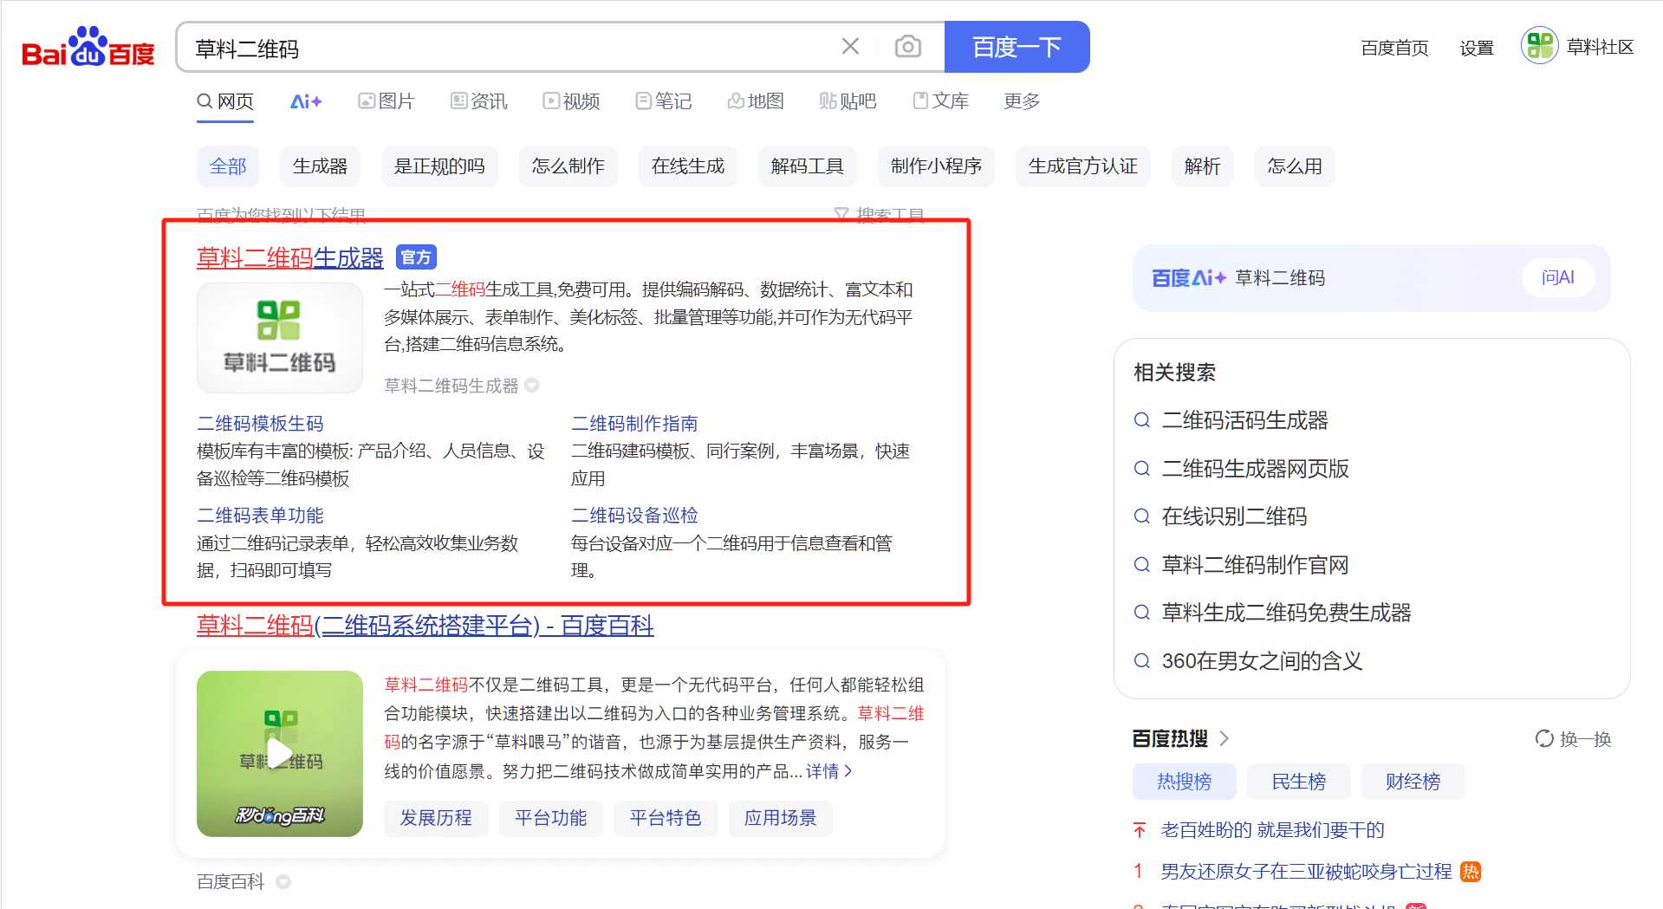1663x909 pixels.
Task: Open 二维码模板生码 sublink
Action: (260, 424)
